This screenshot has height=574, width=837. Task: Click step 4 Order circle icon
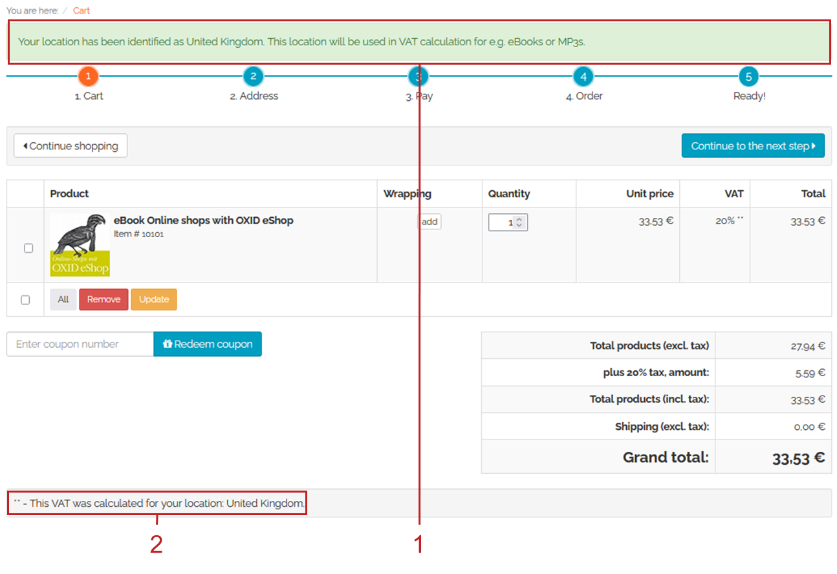583,76
